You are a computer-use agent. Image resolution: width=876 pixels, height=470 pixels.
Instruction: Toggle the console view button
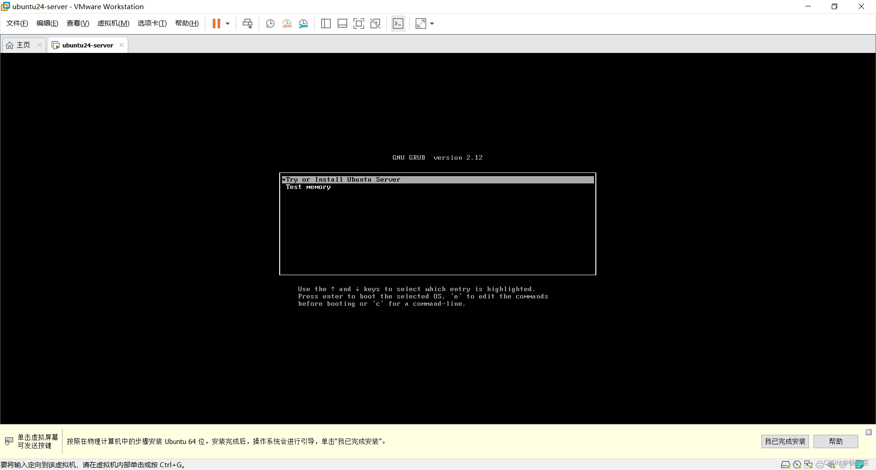[398, 23]
